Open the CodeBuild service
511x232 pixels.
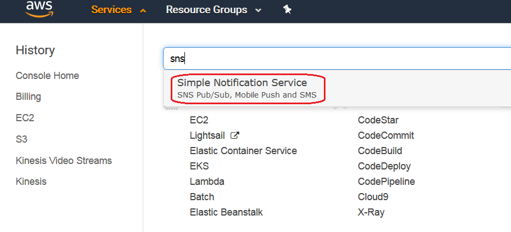pos(380,151)
